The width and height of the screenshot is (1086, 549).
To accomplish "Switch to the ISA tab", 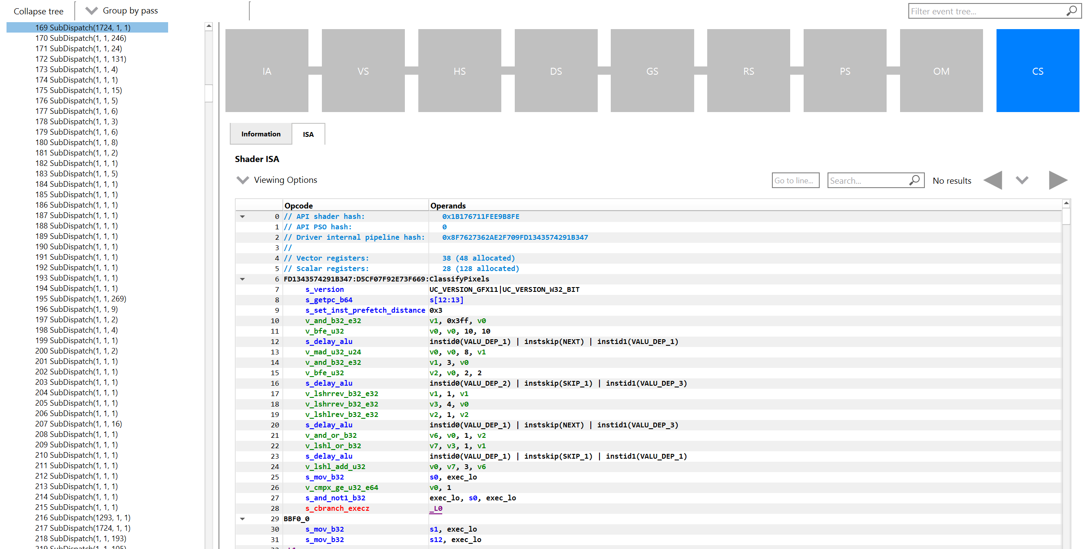I will (308, 134).
